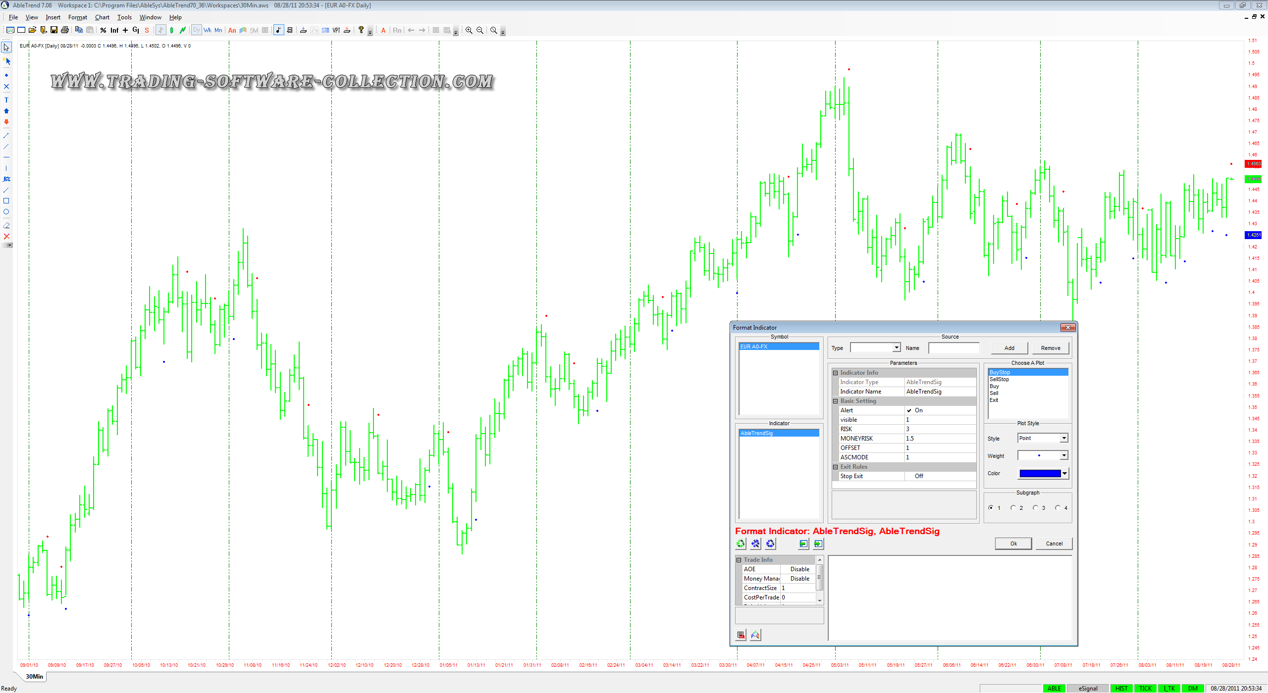Click the save disk icon
1268x693 pixels.
click(x=53, y=30)
